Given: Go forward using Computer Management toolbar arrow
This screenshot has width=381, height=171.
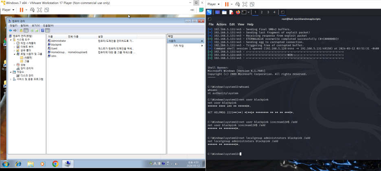Looking at the screenshot, I should (x=15, y=30).
